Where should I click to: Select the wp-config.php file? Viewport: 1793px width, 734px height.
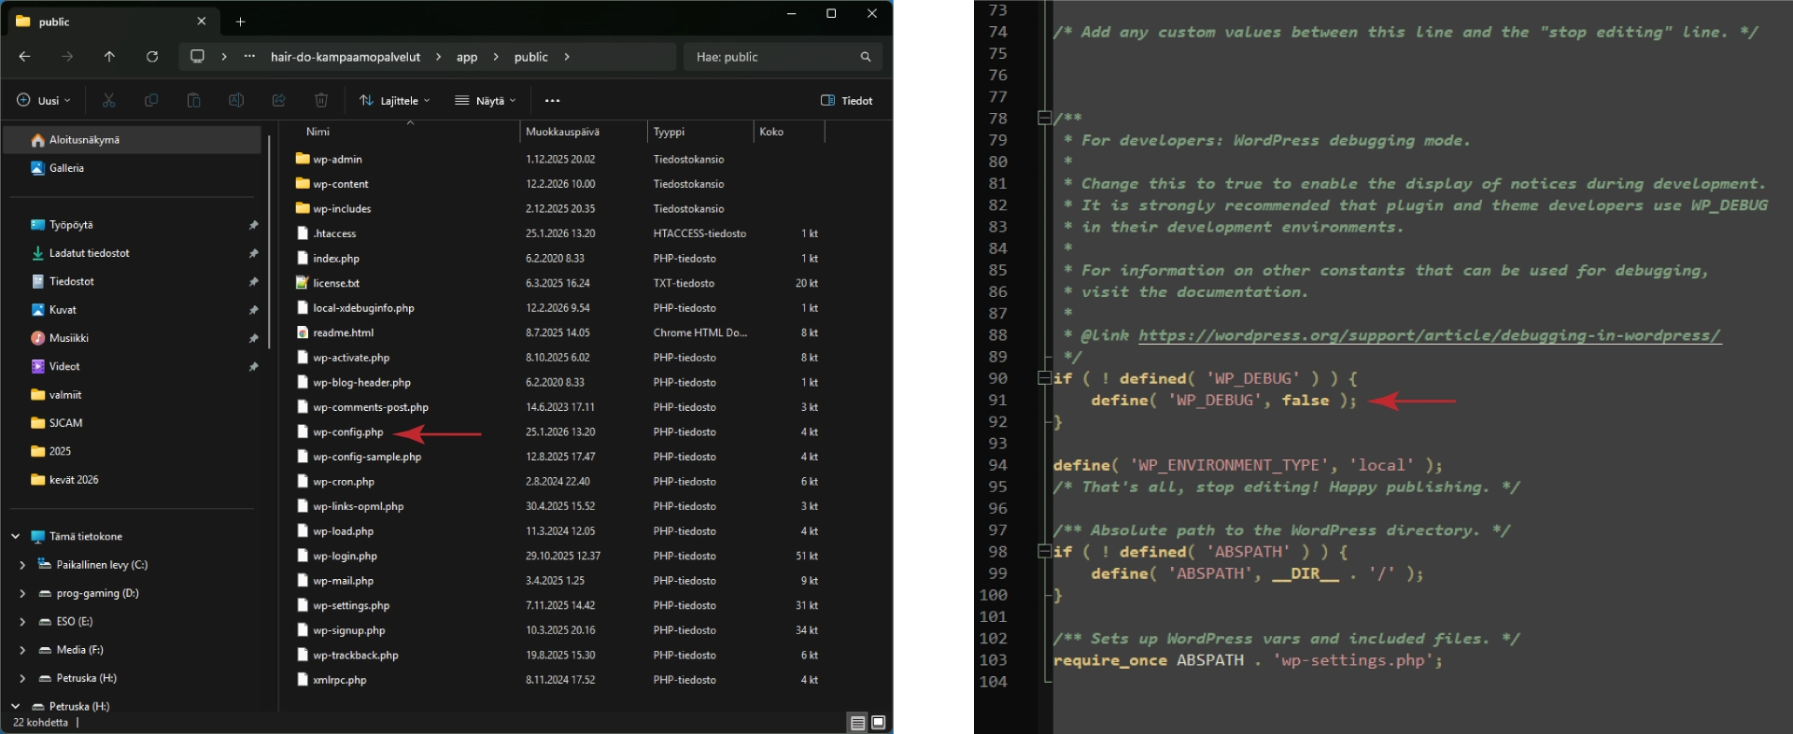[347, 432]
